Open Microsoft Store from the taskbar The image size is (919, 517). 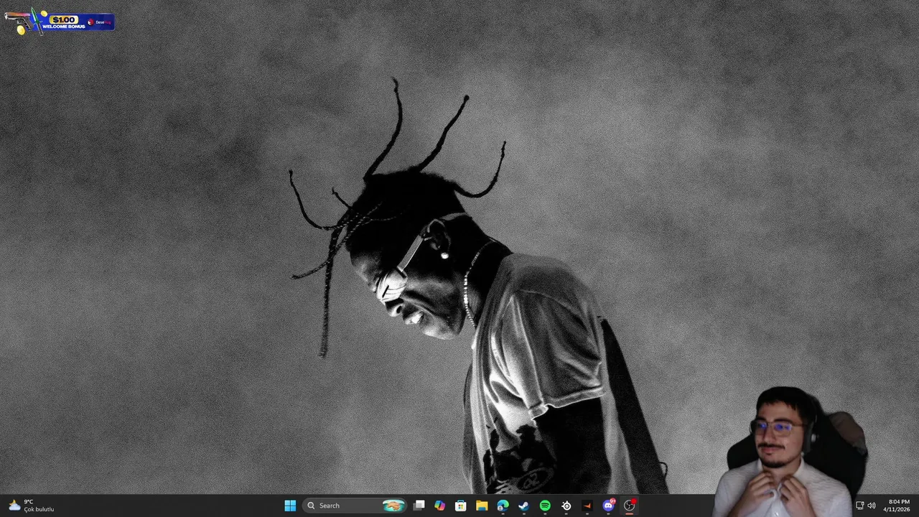pos(461,506)
